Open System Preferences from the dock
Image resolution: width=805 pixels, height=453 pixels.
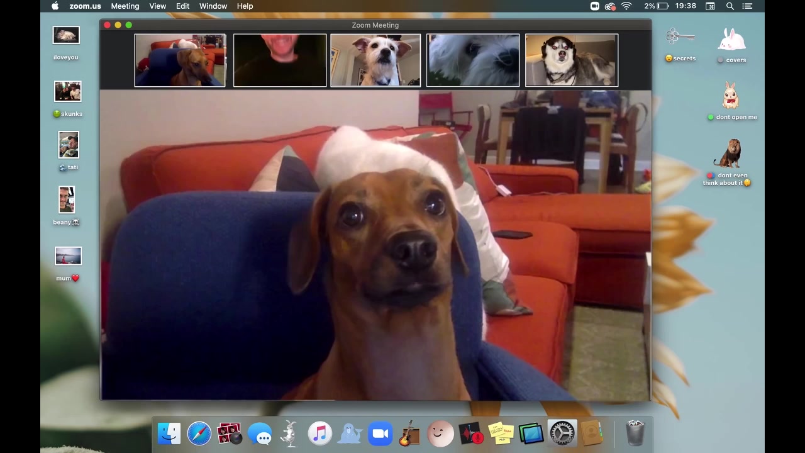562,433
